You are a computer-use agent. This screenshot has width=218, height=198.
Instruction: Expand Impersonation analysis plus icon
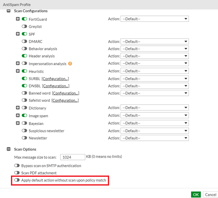[18, 64]
